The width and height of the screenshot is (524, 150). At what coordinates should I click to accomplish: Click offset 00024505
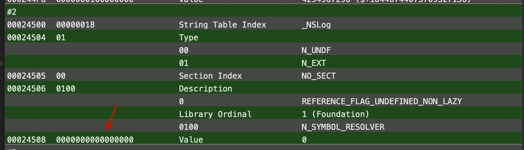pos(27,76)
